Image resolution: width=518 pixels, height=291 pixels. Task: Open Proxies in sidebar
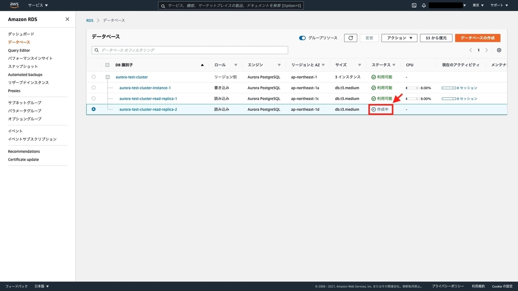pyautogui.click(x=14, y=91)
